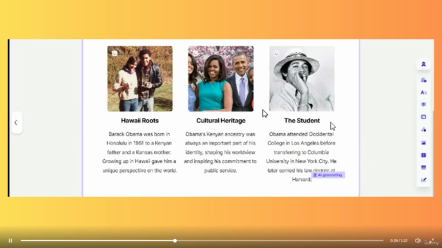442x248 pixels.
Task: Open the text formatting 'A' icon
Action: (423, 92)
